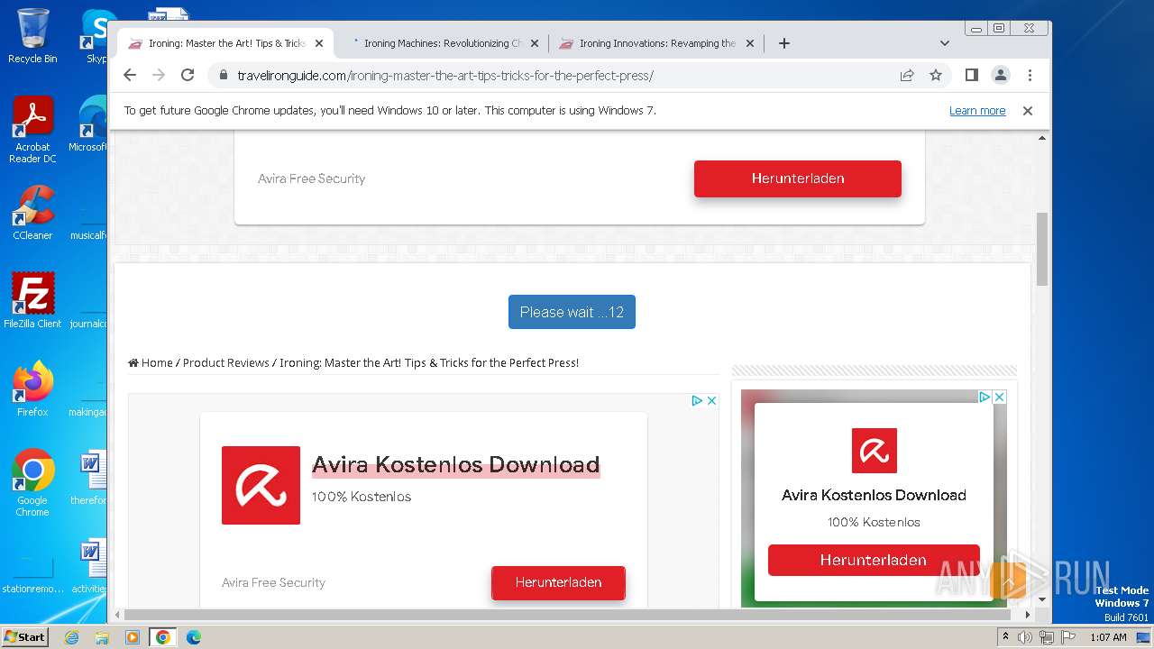The width and height of the screenshot is (1154, 649).
Task: Go back to previous page in Chrome
Action: click(130, 75)
